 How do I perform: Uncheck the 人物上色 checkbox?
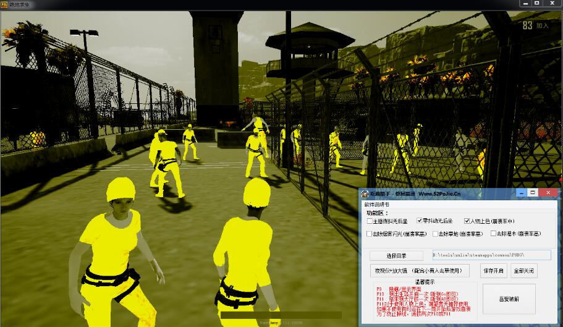coord(467,221)
